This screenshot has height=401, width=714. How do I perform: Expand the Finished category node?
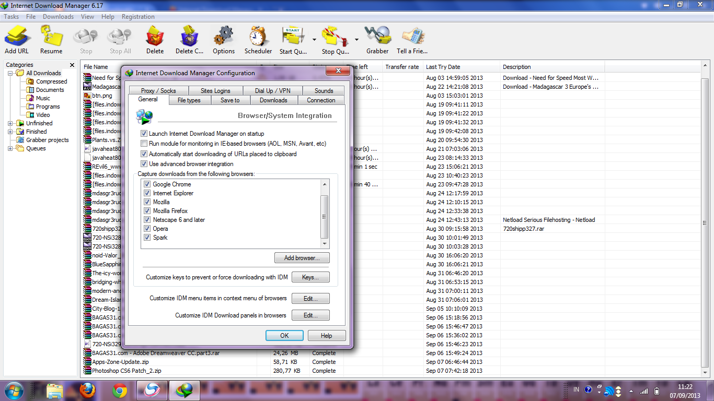10,132
